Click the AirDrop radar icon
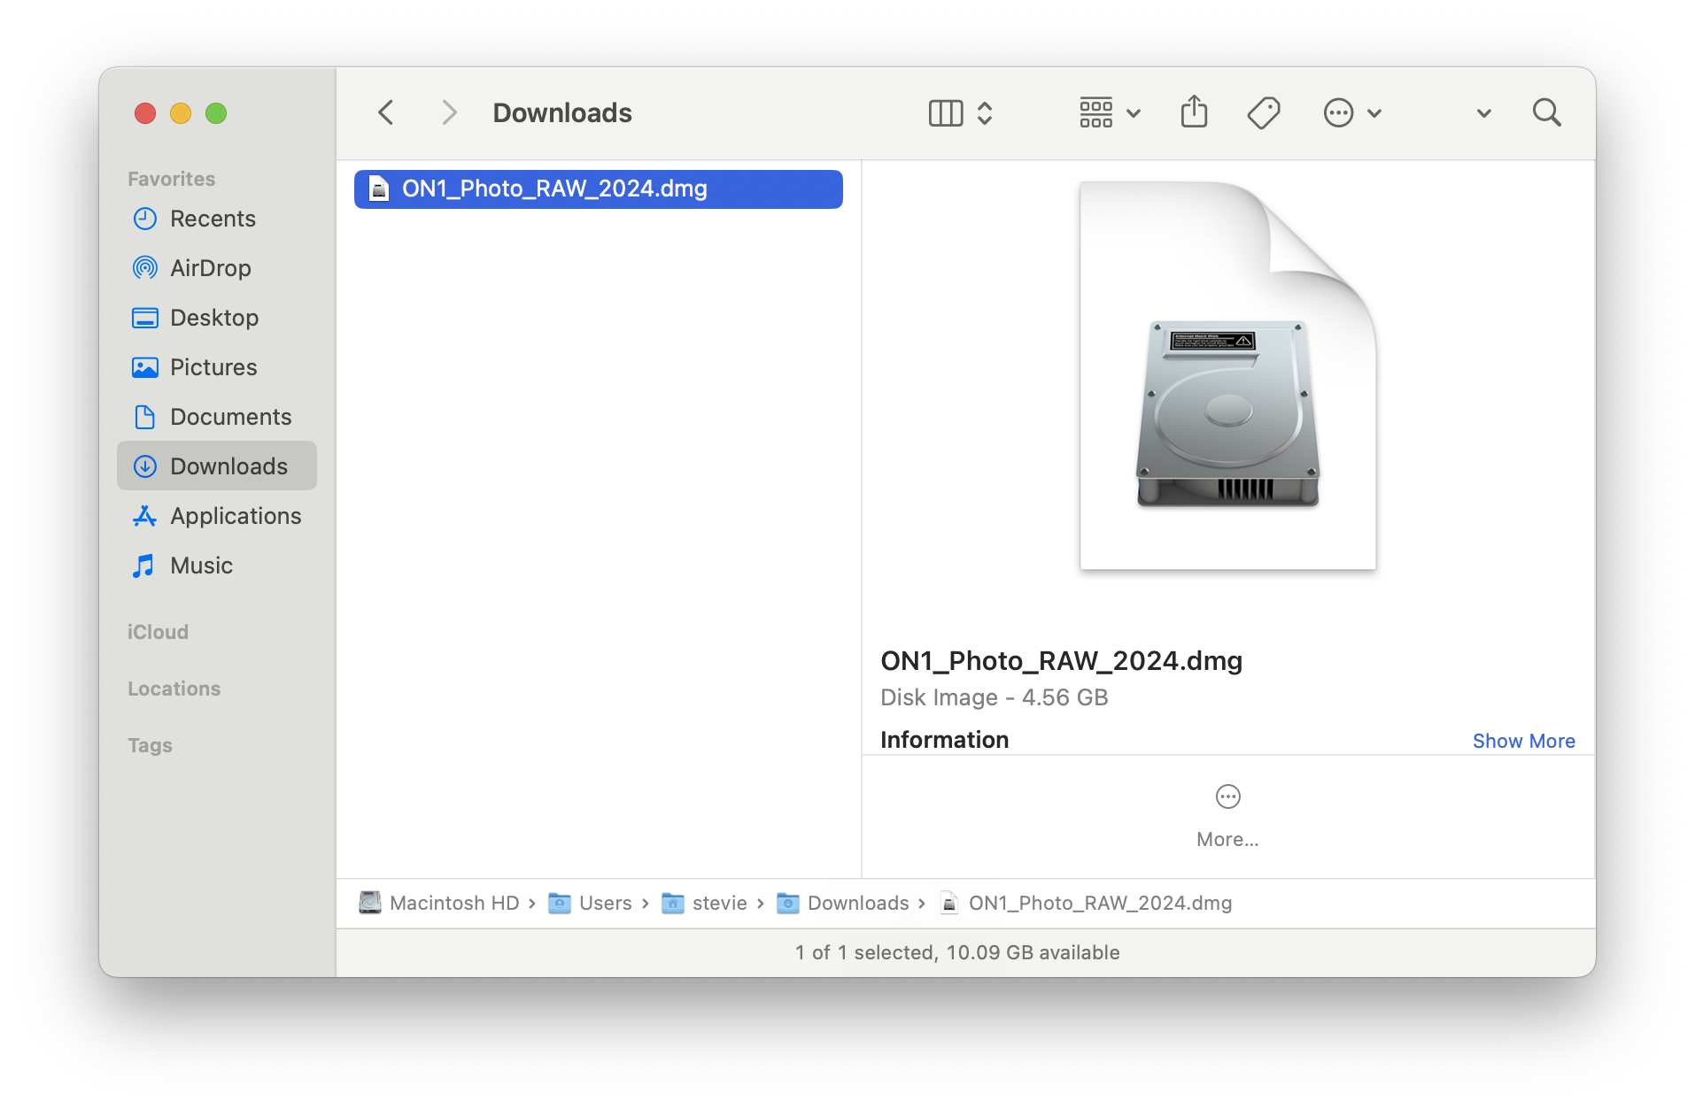Viewport: 1695px width, 1108px height. (144, 268)
